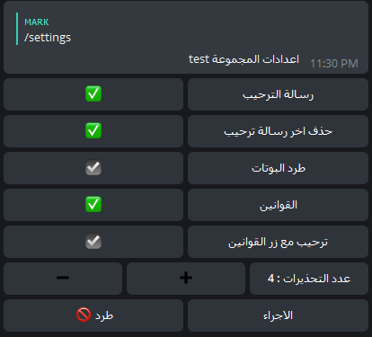Click the message text اعدادات المجموعة test
Viewport: 372px width, 337px height.
click(244, 59)
